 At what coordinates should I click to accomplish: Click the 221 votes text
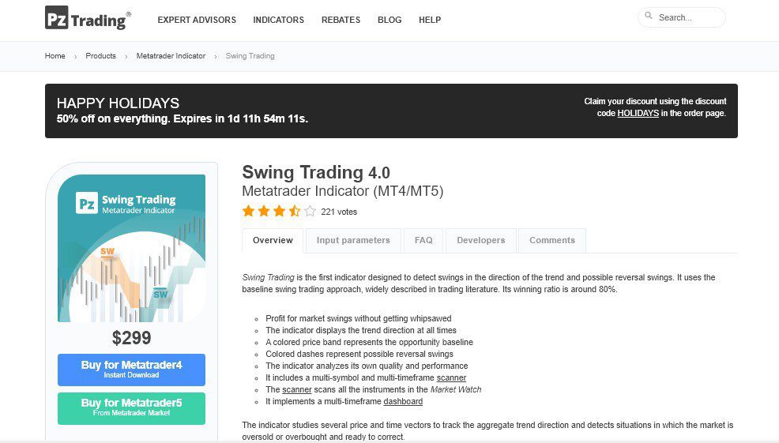click(x=339, y=212)
